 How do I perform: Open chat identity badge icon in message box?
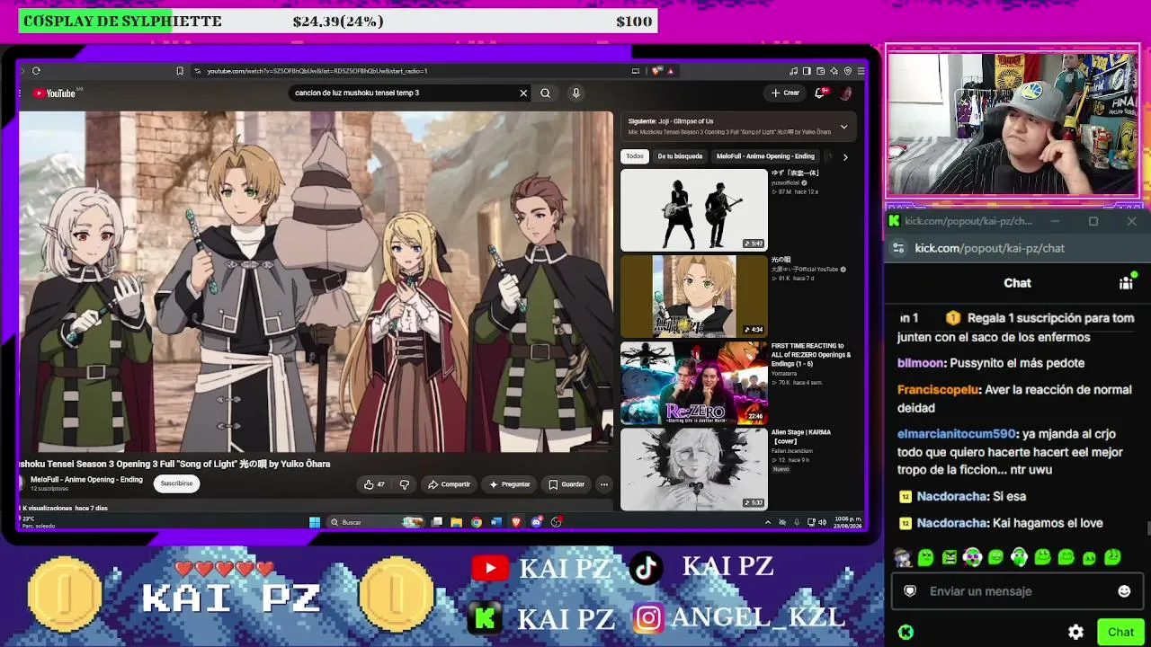pos(910,591)
